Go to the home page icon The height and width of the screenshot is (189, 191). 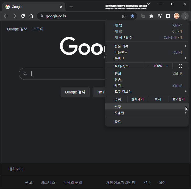31,16
